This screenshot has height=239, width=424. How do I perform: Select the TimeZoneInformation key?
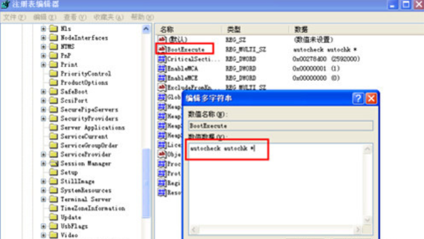coord(93,209)
